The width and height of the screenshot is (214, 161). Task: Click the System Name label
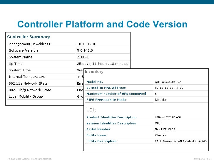coord(21,57)
